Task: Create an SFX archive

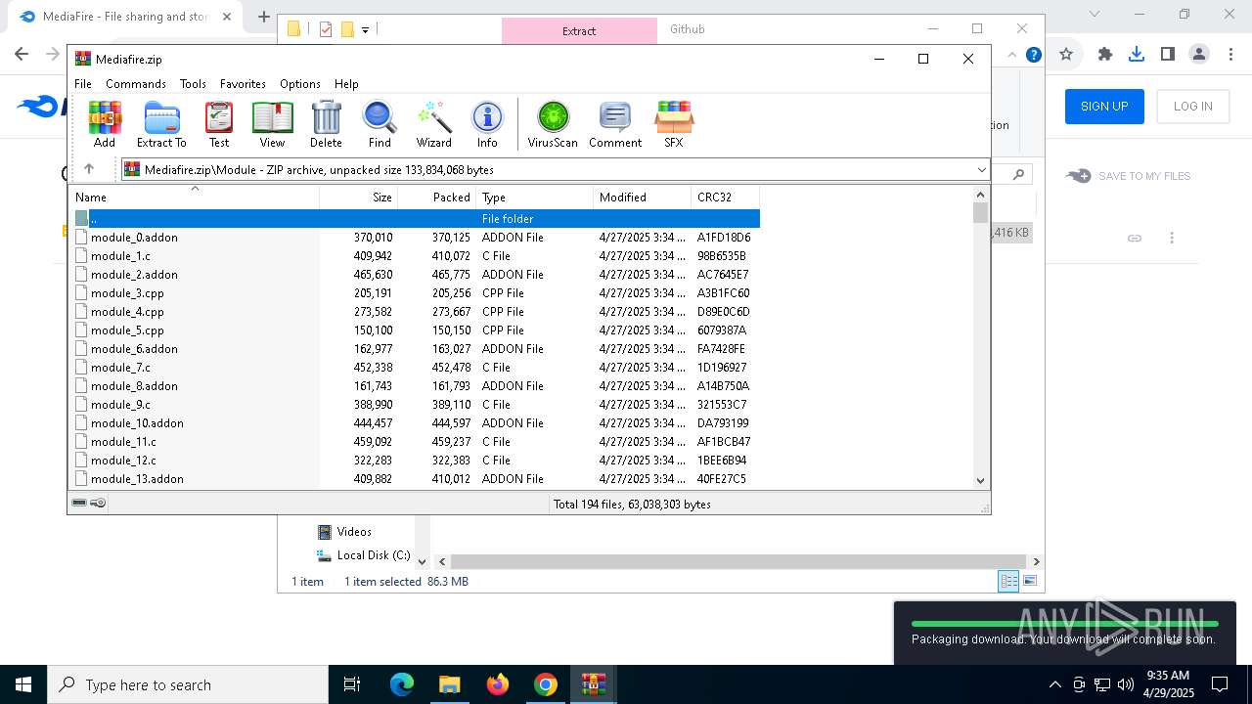Action: click(x=674, y=124)
